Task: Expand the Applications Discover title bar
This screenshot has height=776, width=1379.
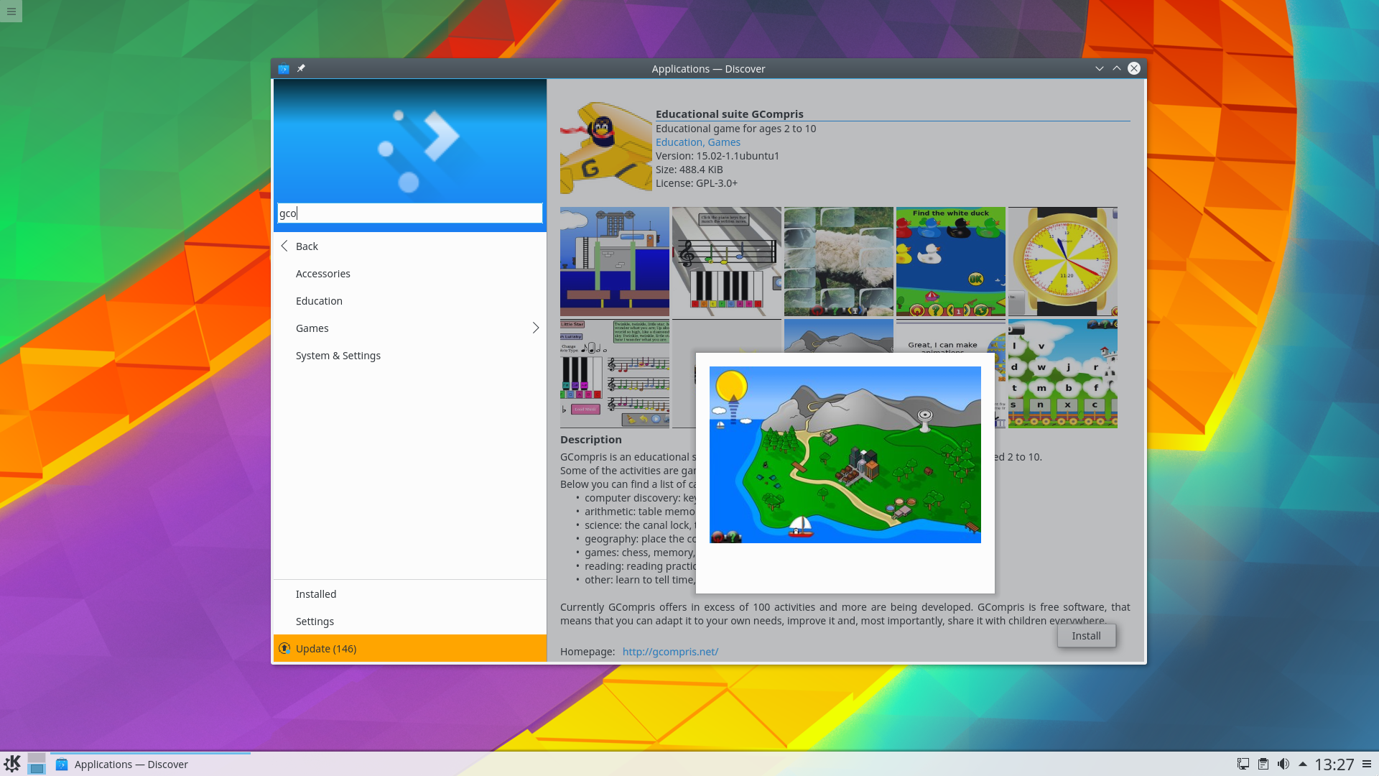Action: click(x=1117, y=68)
